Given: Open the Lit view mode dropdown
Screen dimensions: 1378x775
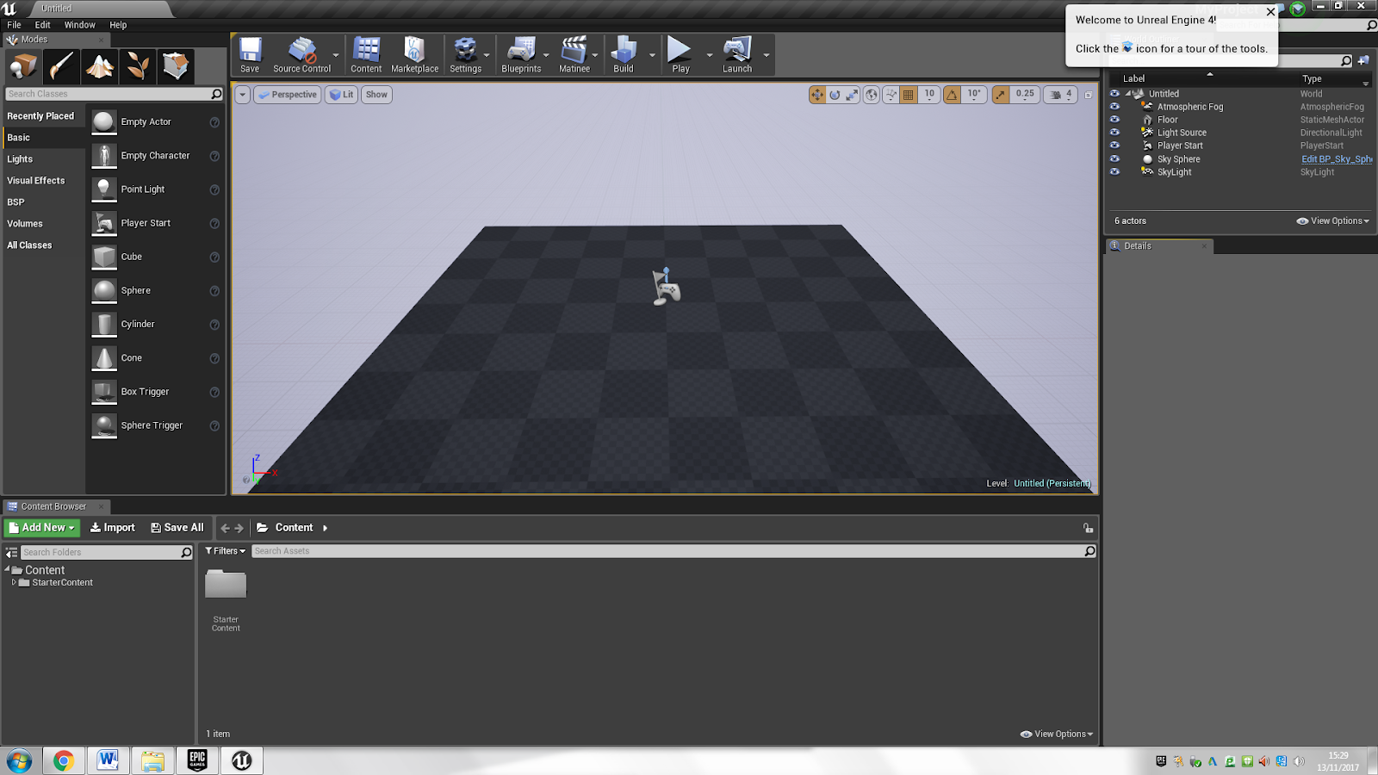Looking at the screenshot, I should [342, 95].
